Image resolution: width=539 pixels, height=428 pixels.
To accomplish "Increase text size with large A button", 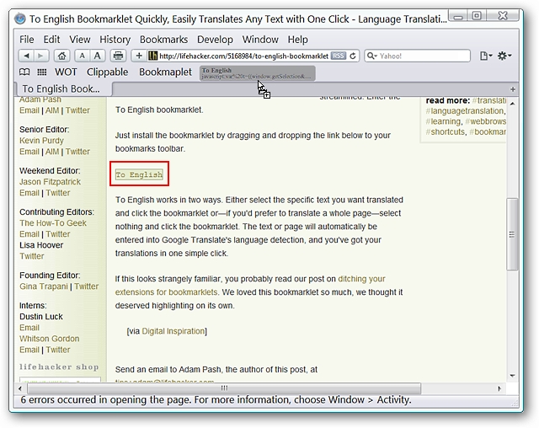I will tap(98, 56).
